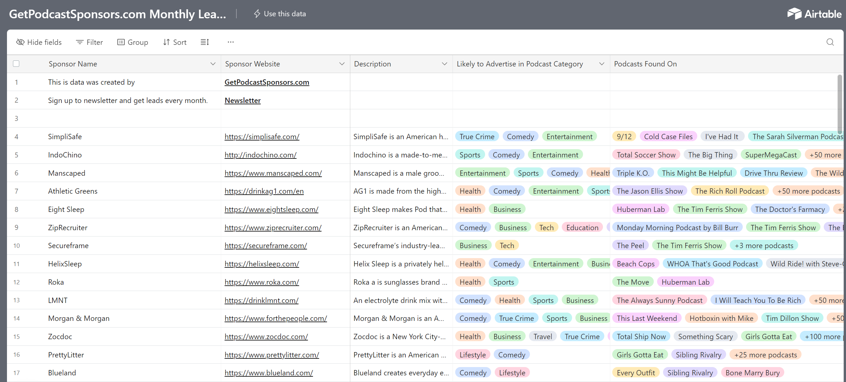Screen dimensions: 846x382
Task: Open the more options ellipsis menu
Action: (231, 42)
